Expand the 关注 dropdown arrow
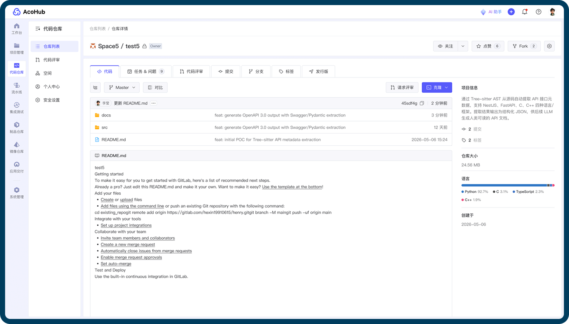Screen dimensions: 569x324 coord(463,46)
